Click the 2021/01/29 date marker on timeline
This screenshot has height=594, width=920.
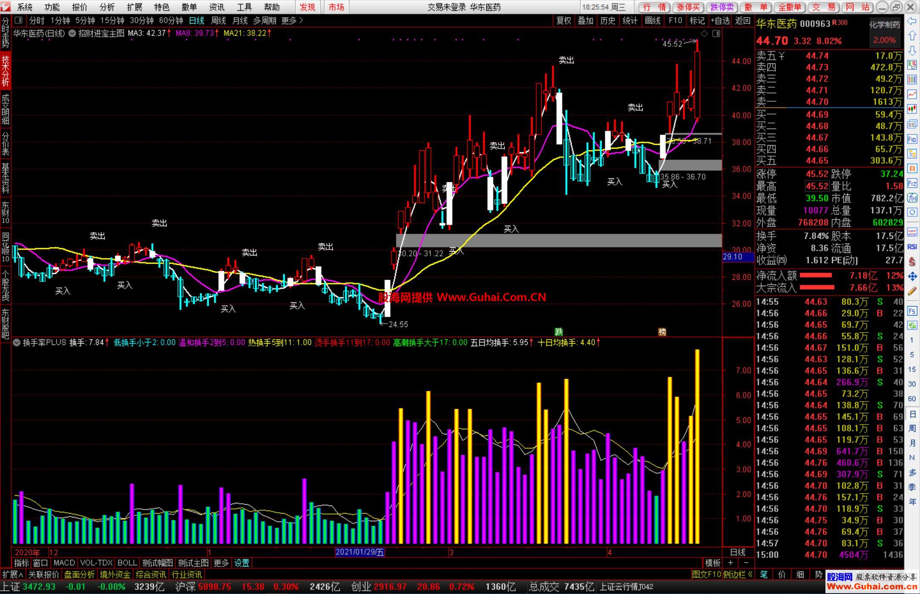(x=360, y=552)
